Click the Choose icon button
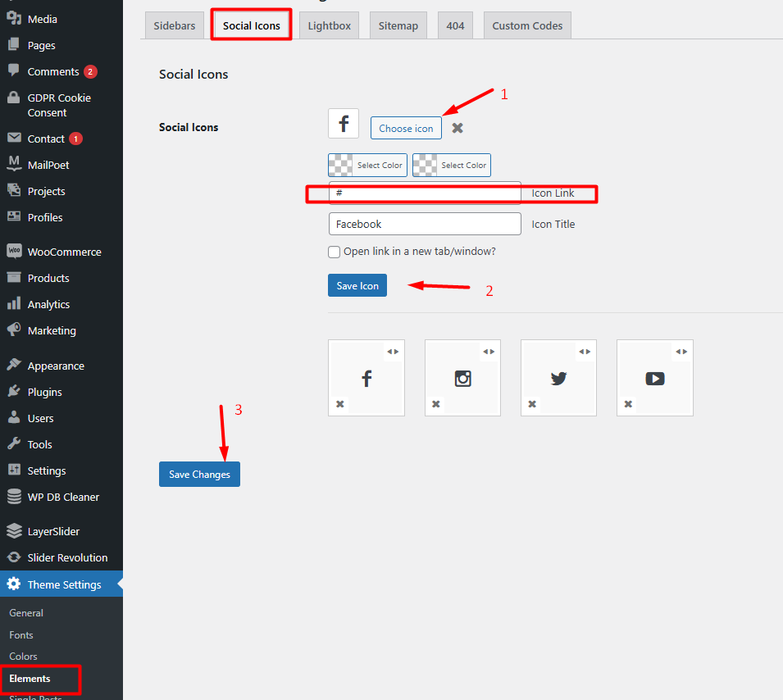783x700 pixels. [406, 129]
